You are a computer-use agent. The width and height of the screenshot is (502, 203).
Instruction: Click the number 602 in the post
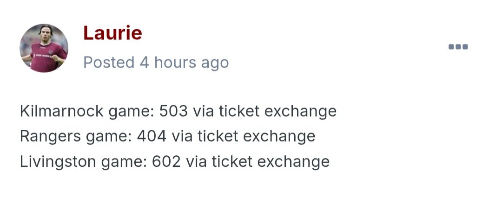(x=167, y=162)
